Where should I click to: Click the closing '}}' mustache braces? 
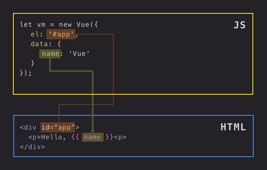point(109,137)
